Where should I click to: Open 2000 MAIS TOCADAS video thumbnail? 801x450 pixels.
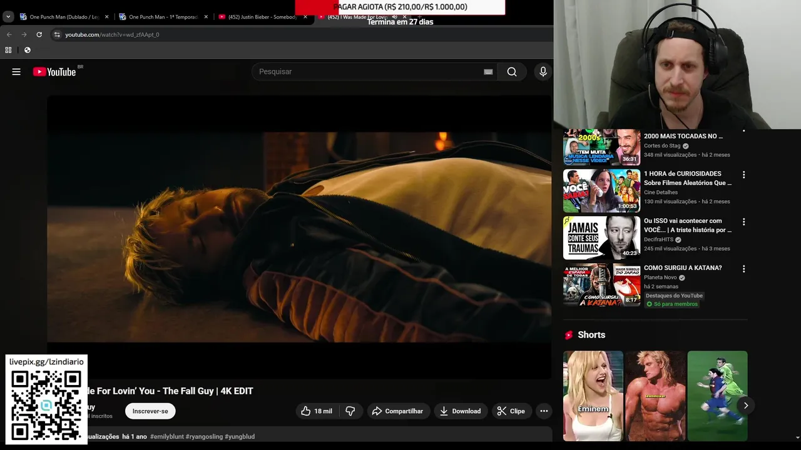(x=601, y=147)
